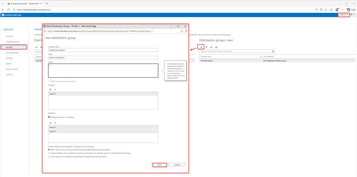Click the edit pencil icon in the left groups list
Screen dimensions: 357x177
[x=37, y=47]
